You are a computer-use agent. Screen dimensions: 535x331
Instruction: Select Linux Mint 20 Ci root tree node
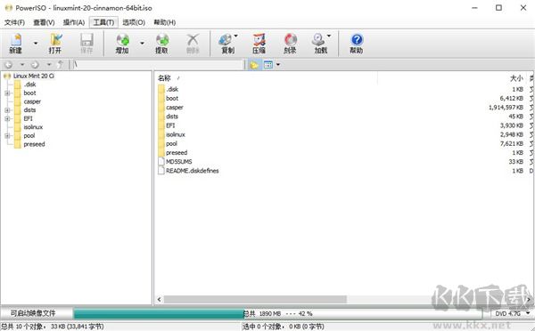click(34, 76)
